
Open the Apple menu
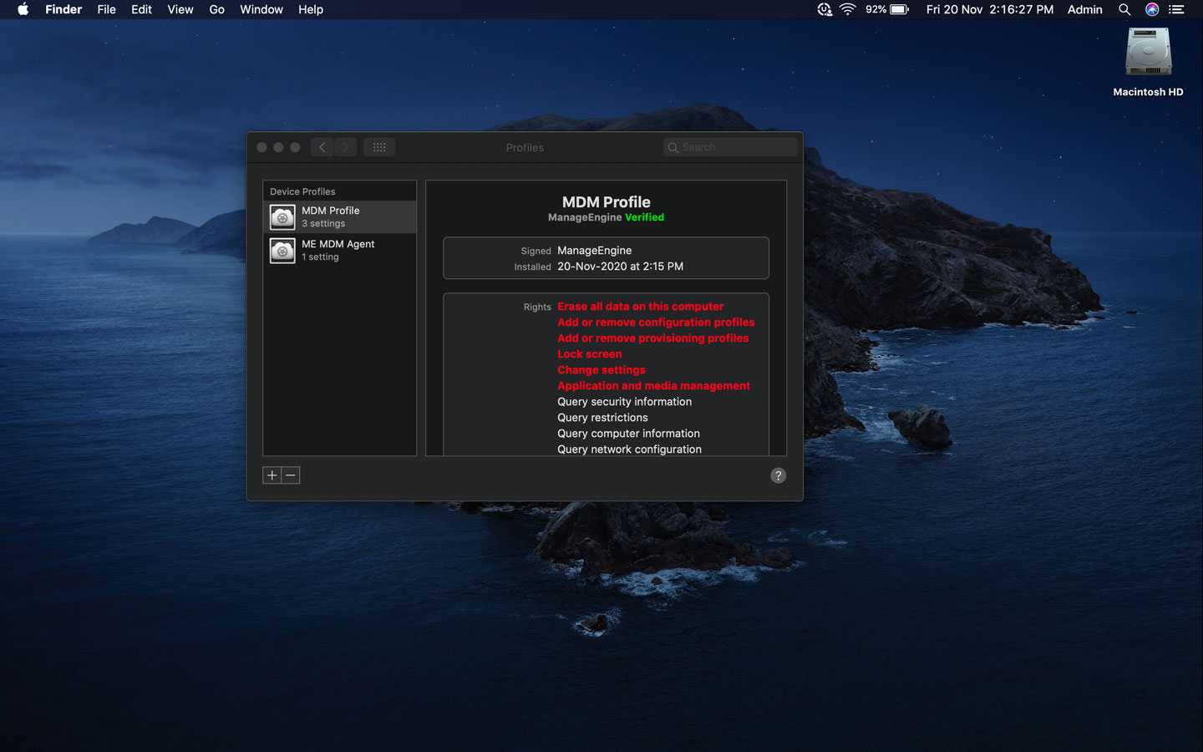[x=23, y=10]
